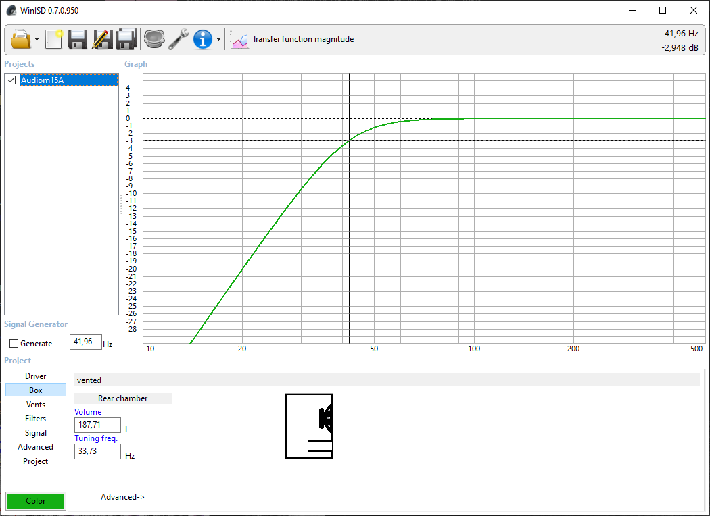Click the blue Tuning freq. label

(x=96, y=438)
